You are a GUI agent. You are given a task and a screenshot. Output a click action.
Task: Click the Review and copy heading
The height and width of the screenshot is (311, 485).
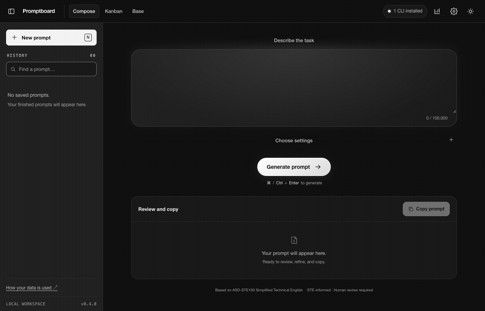coord(158,209)
